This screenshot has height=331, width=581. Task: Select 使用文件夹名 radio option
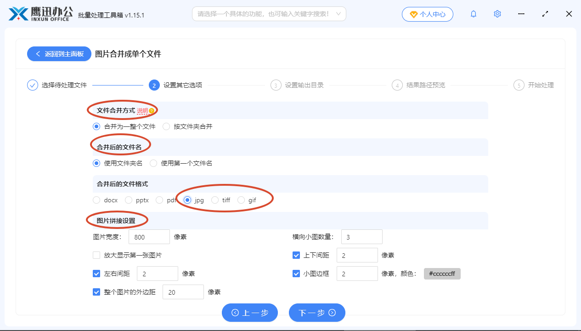click(x=118, y=163)
